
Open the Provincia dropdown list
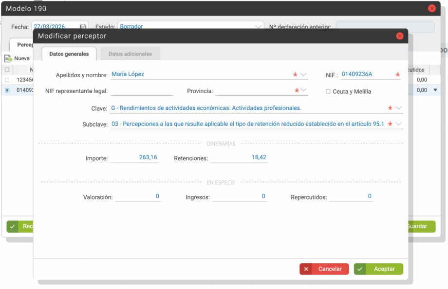click(304, 90)
